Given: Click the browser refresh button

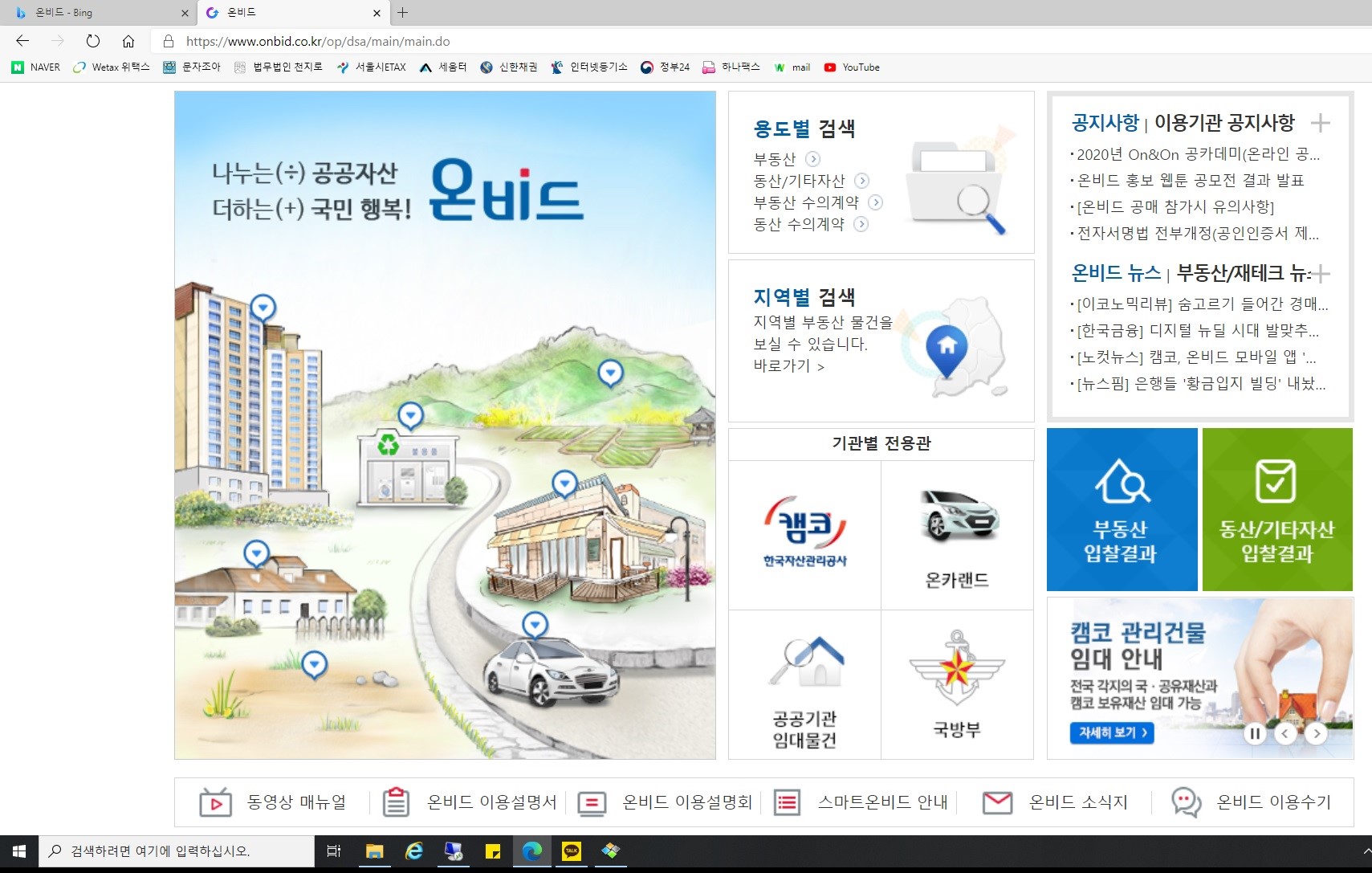Looking at the screenshot, I should pos(93,41).
